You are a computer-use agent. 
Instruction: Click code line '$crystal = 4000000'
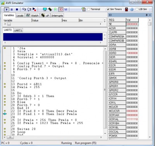coord(36,57)
